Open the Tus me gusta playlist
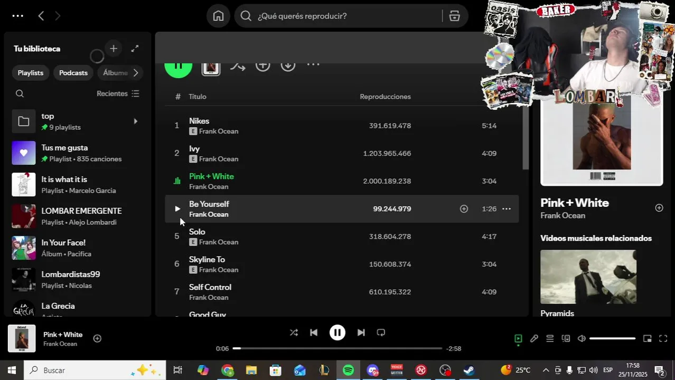The width and height of the screenshot is (675, 380). (x=77, y=153)
